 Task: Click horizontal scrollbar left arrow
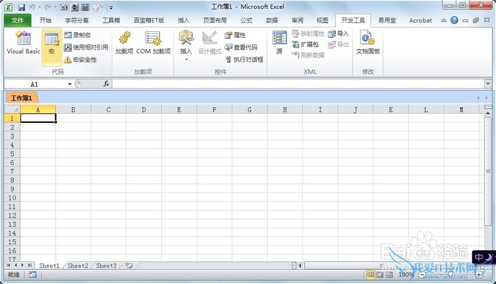[300, 266]
